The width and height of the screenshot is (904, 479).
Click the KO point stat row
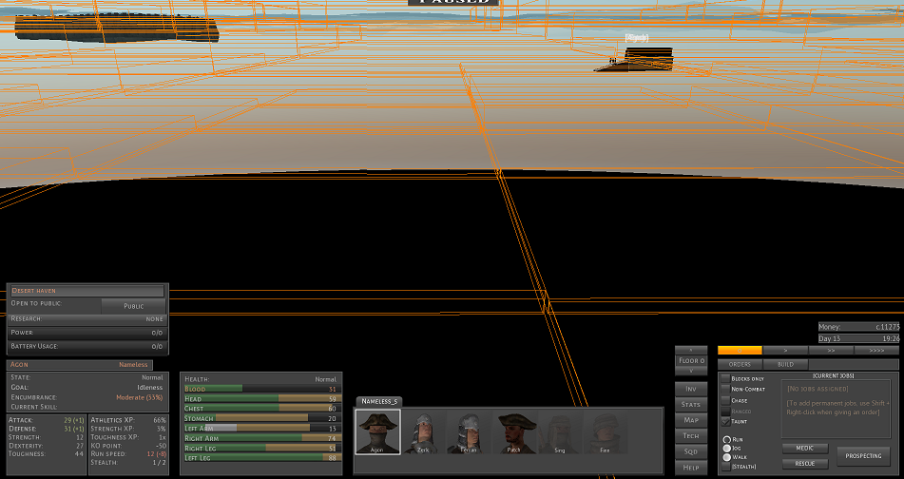click(128, 446)
